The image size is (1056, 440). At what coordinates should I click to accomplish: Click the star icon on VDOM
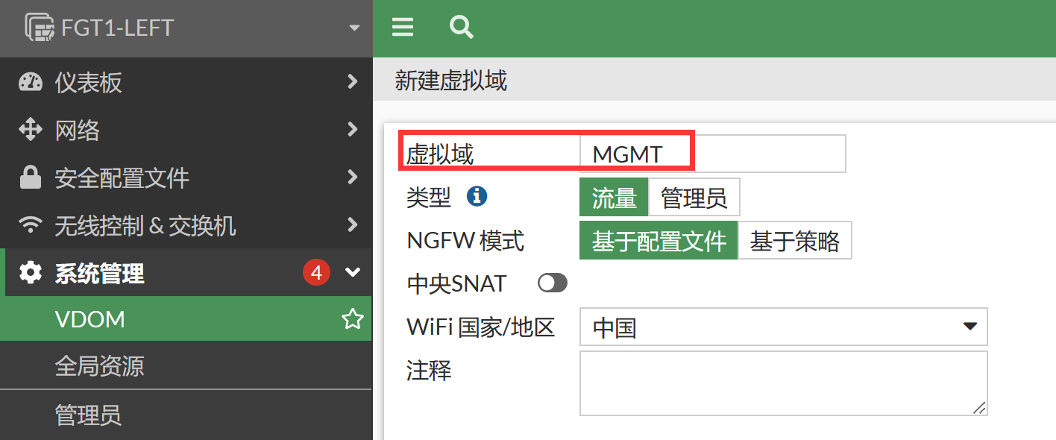pyautogui.click(x=352, y=320)
